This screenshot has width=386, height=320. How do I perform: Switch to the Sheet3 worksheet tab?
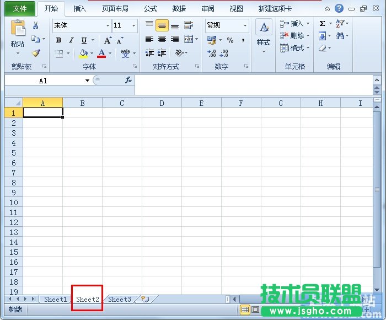119,299
